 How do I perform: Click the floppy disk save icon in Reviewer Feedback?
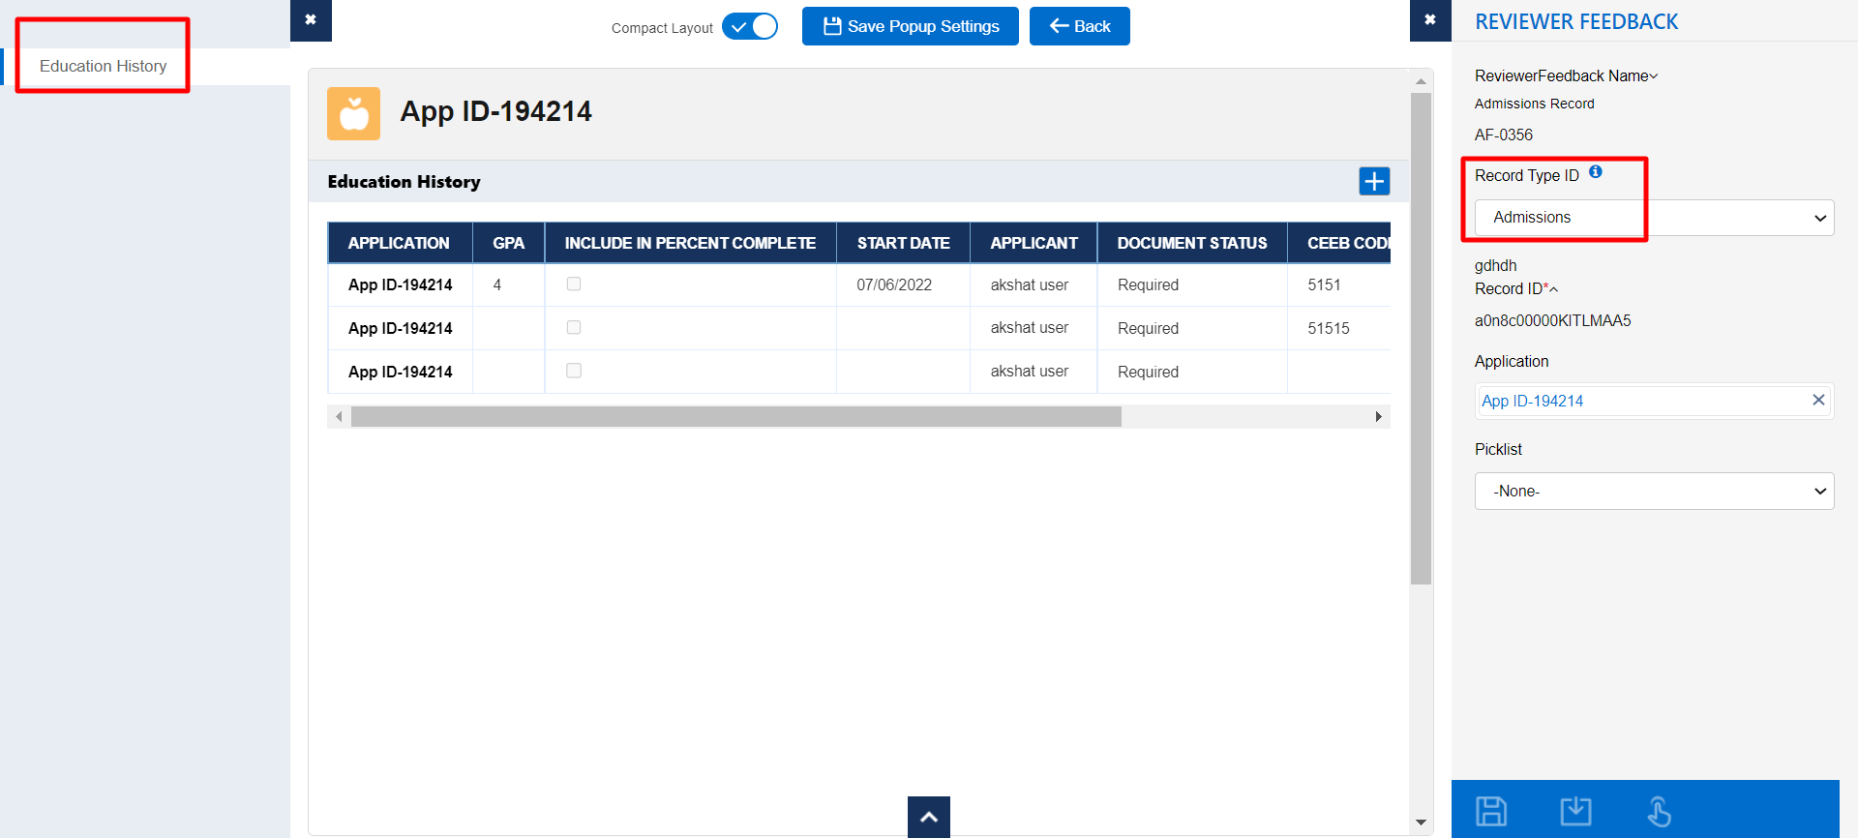[x=1490, y=811]
